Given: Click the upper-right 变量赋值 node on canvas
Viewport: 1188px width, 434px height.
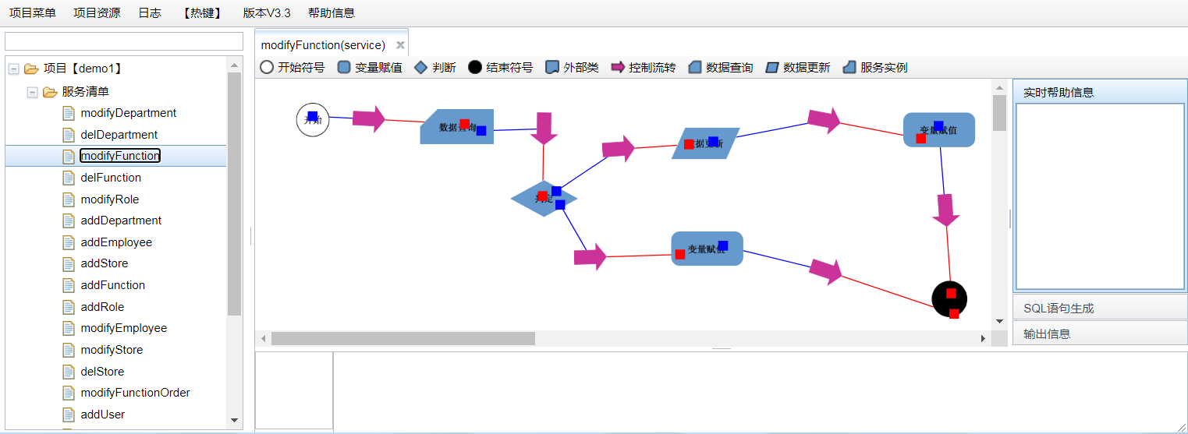Looking at the screenshot, I should [x=939, y=129].
